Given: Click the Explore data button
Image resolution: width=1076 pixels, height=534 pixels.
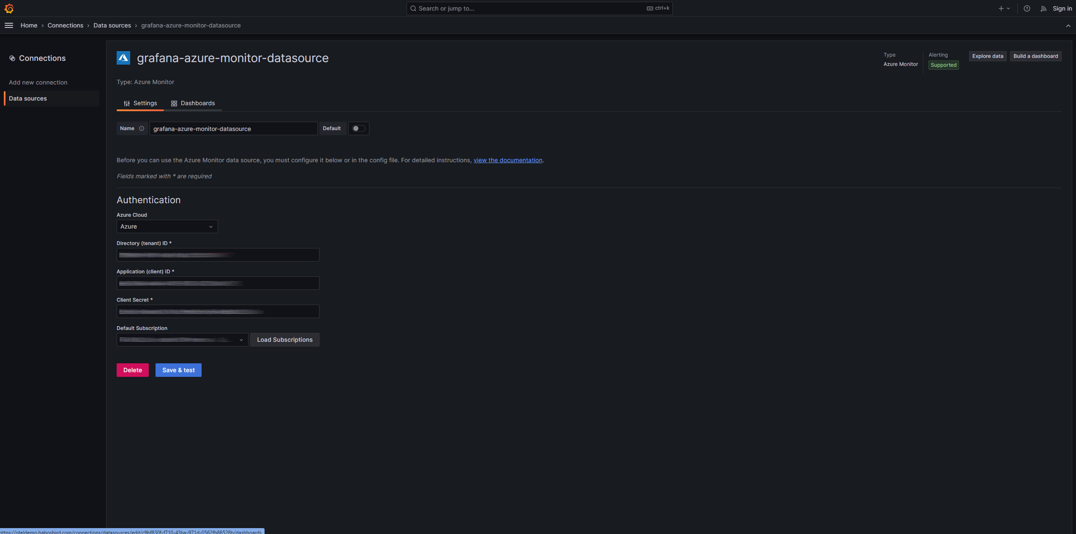Looking at the screenshot, I should pos(987,56).
